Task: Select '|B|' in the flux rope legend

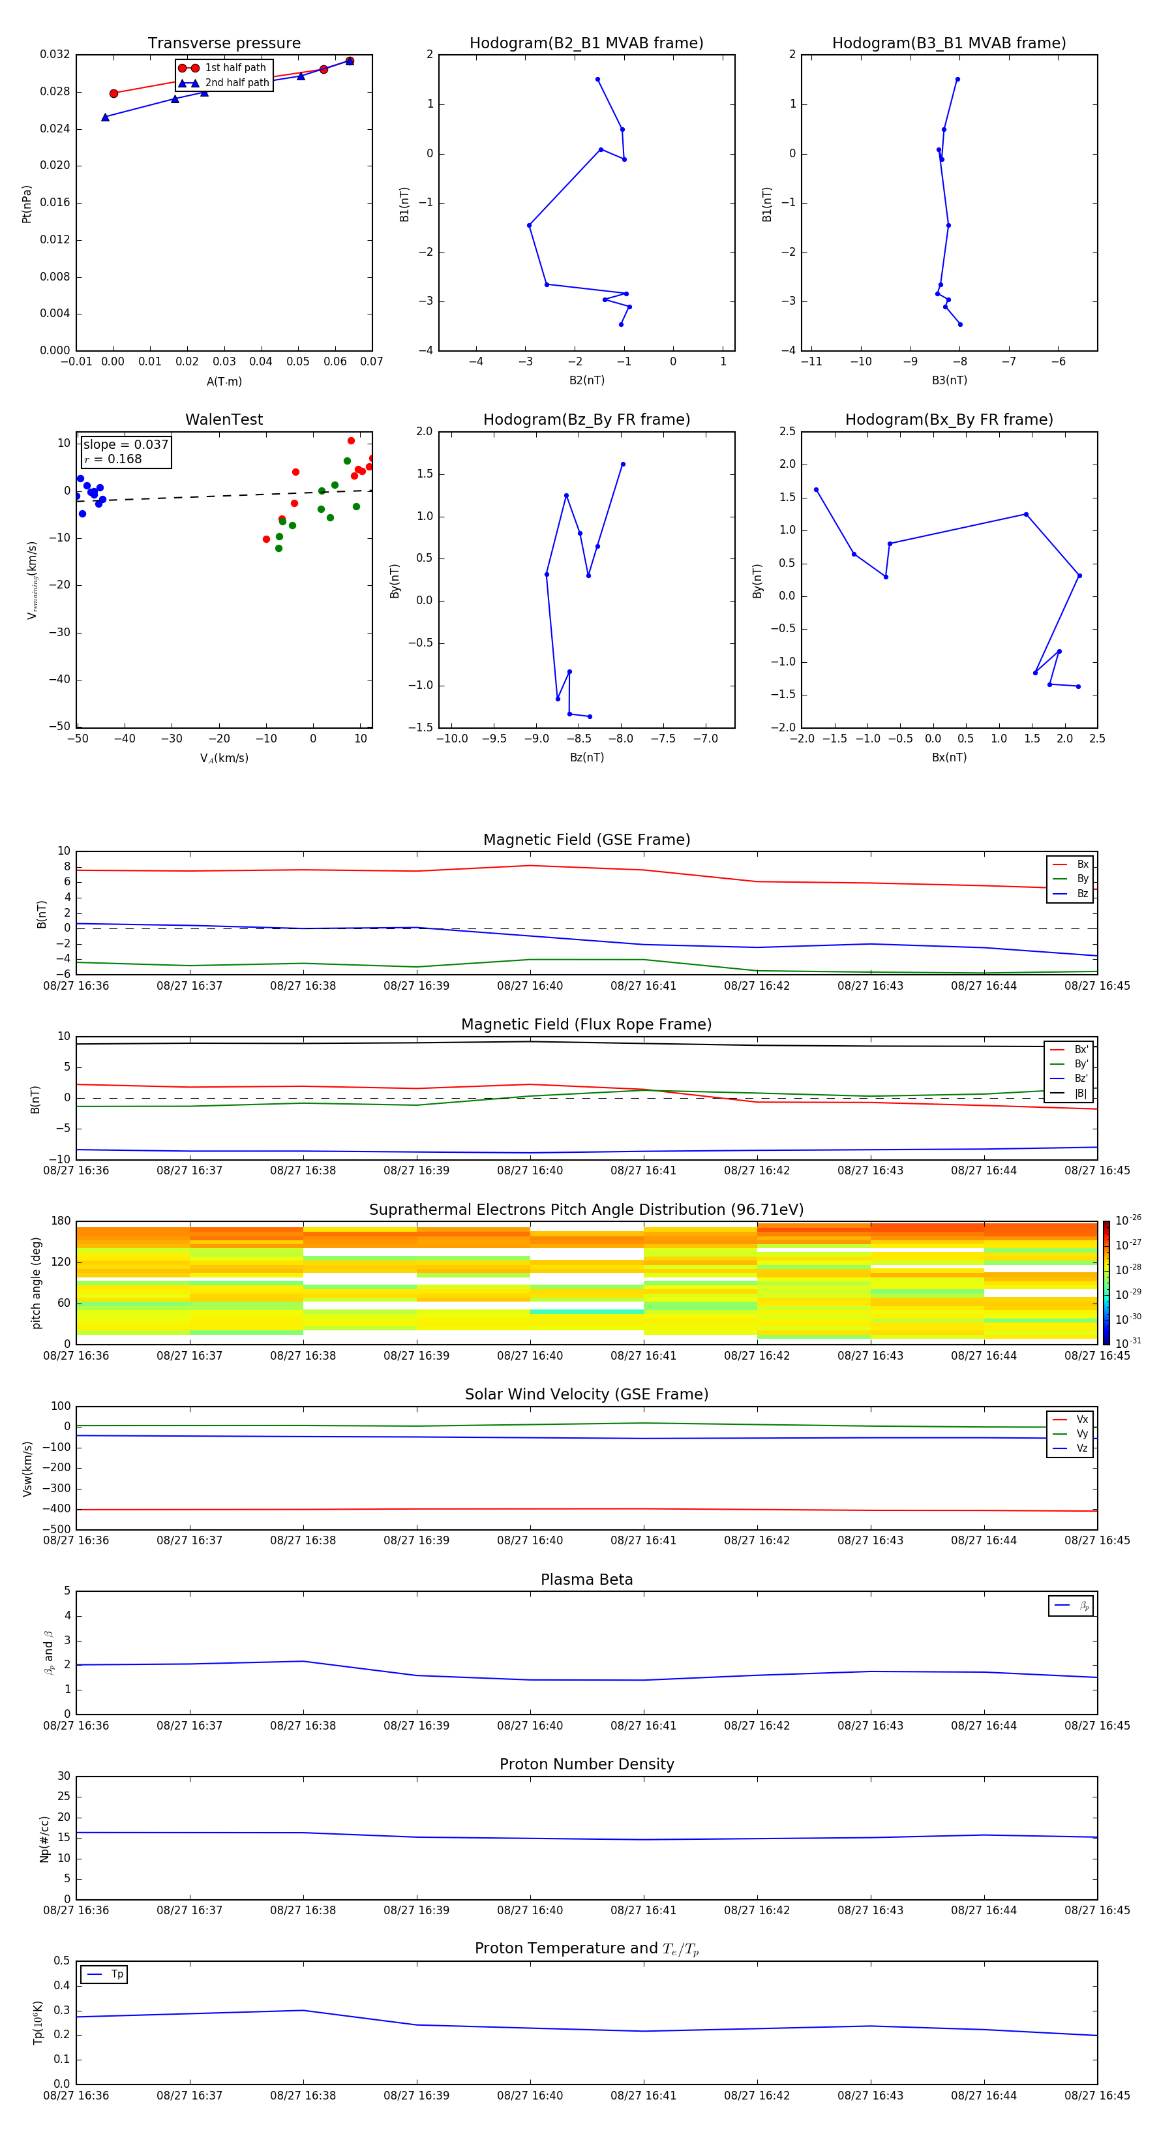Action: tap(1069, 1093)
